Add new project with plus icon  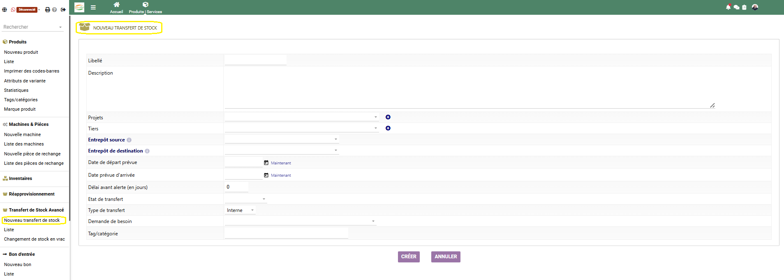point(388,117)
